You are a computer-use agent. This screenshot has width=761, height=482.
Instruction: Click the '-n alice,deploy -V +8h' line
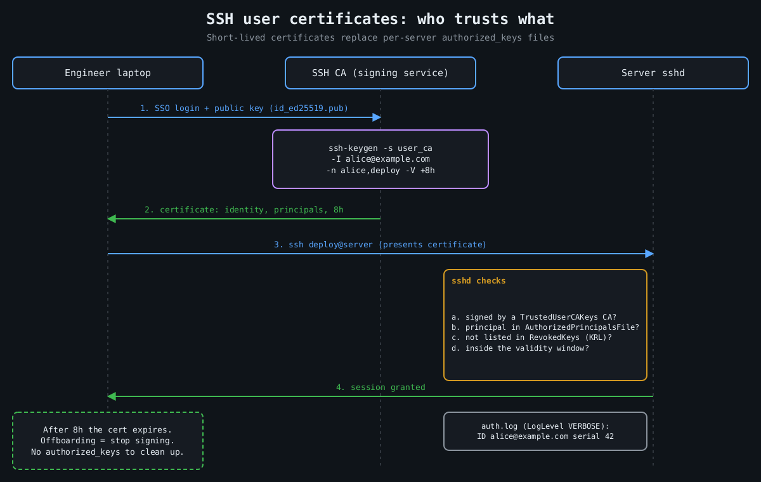point(380,170)
